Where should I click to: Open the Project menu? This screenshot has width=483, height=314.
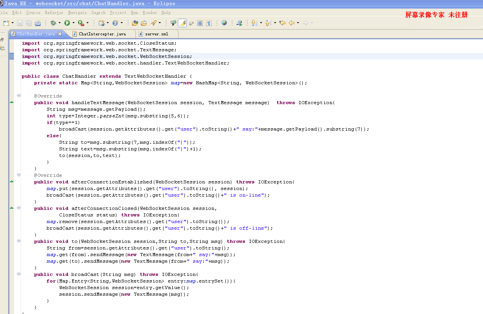(x=118, y=12)
